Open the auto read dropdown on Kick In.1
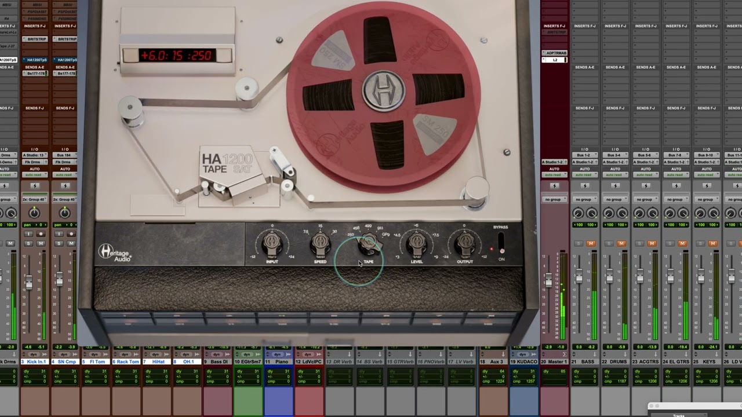Screen dimensions: 742x417 pyautogui.click(x=34, y=174)
